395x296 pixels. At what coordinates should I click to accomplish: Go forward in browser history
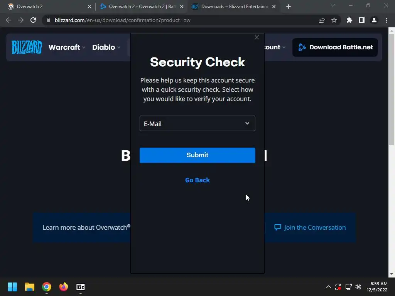[x=21, y=20]
